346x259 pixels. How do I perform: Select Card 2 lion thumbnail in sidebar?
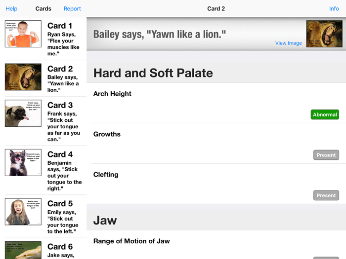[23, 77]
